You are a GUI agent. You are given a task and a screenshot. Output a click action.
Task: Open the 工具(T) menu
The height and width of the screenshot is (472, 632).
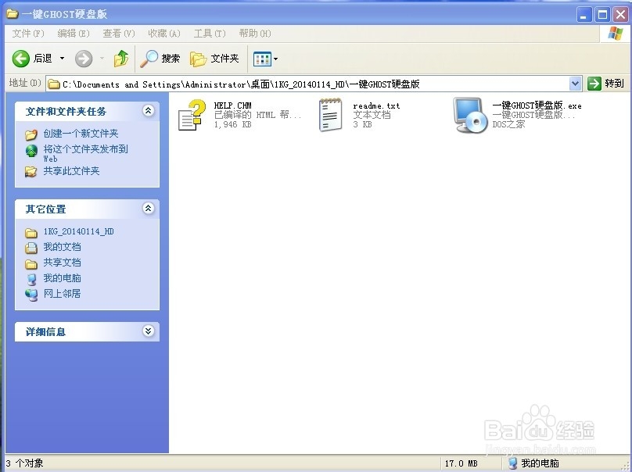coord(210,34)
